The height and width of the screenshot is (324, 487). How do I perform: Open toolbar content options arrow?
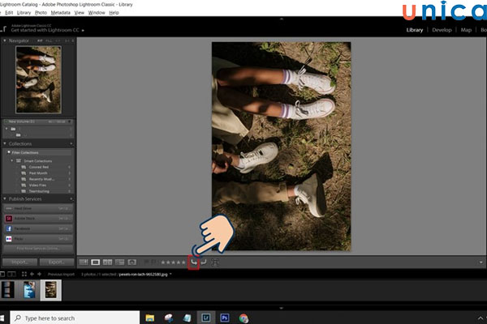pyautogui.click(x=481, y=262)
